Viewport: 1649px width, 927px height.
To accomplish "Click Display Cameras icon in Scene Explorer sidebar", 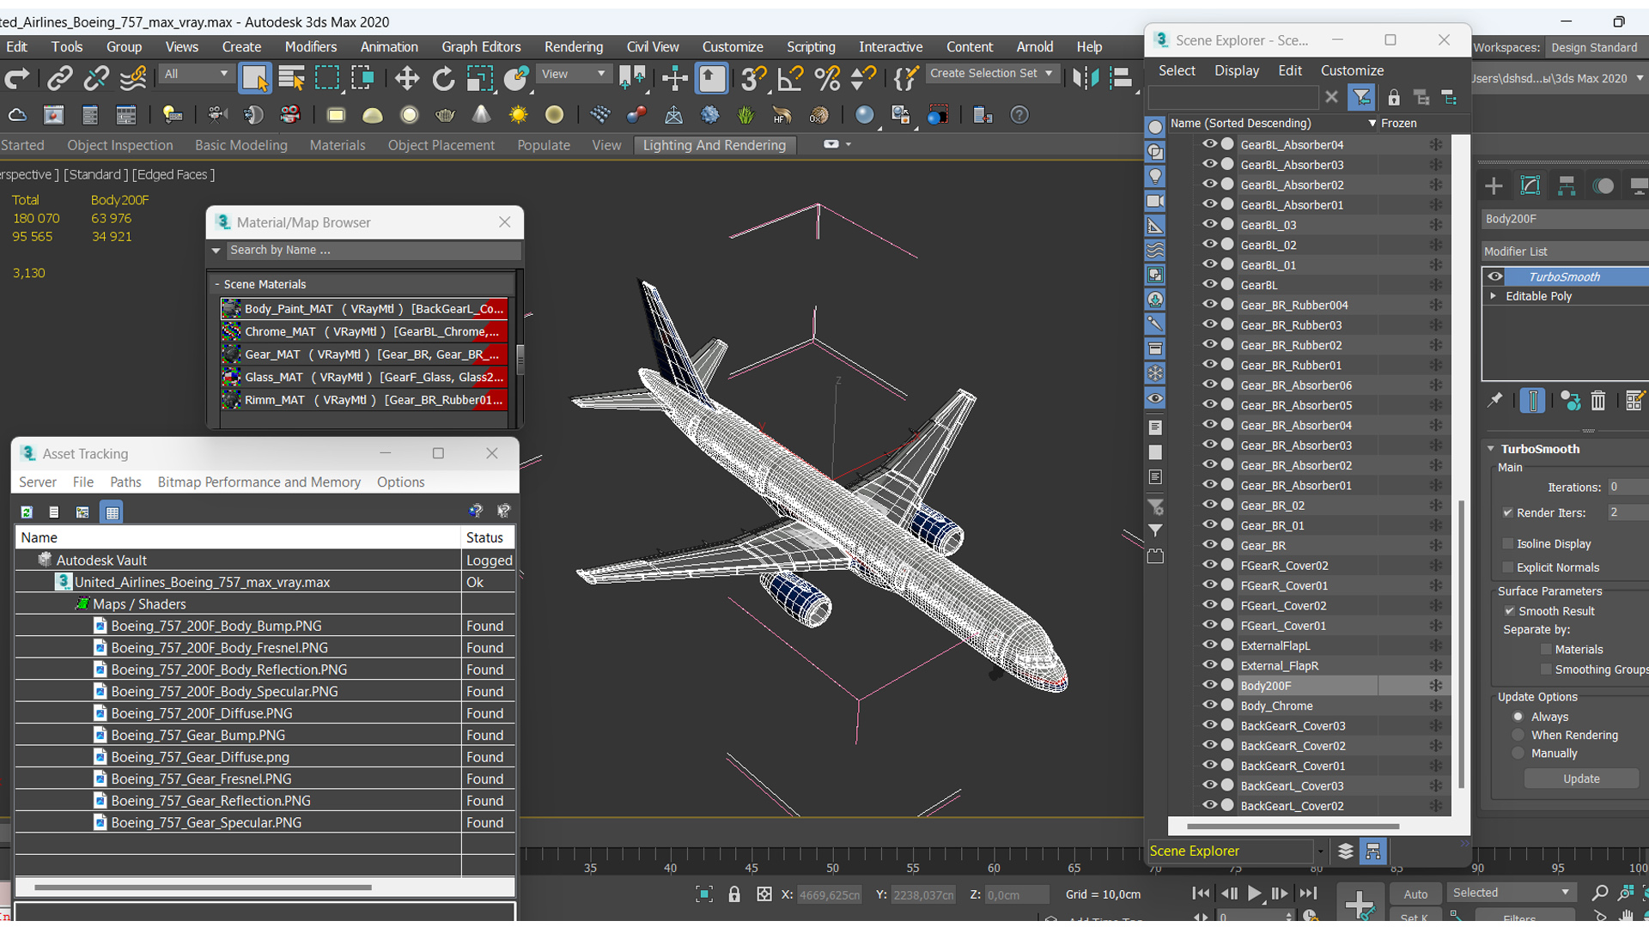I will point(1155,201).
